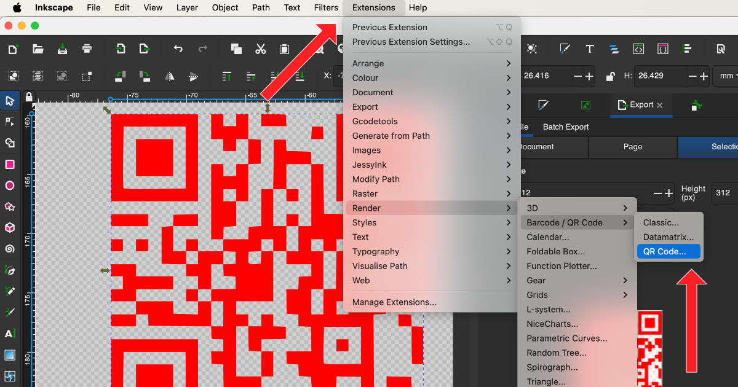Open Align and Distribute icon
The height and width of the screenshot is (387, 738).
687,49
